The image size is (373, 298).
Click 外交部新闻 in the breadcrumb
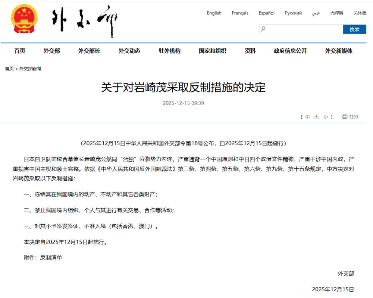point(30,69)
